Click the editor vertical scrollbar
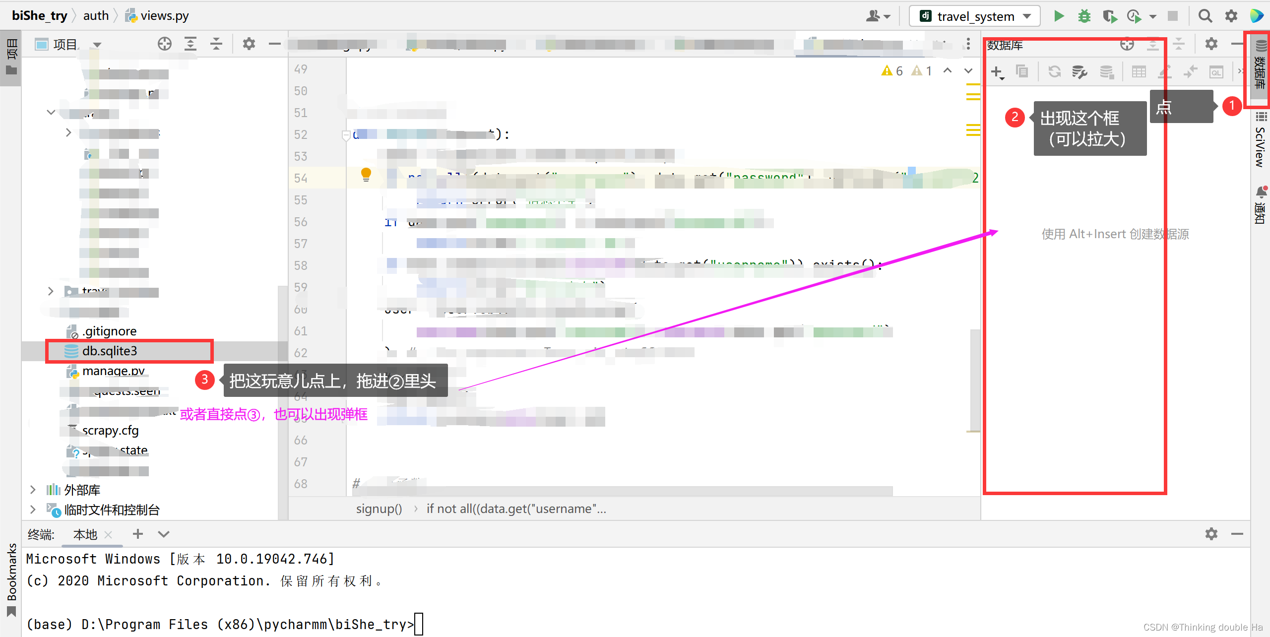The width and height of the screenshot is (1270, 637). click(x=974, y=380)
